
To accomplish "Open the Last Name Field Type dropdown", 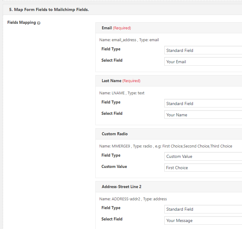I will point(203,104).
